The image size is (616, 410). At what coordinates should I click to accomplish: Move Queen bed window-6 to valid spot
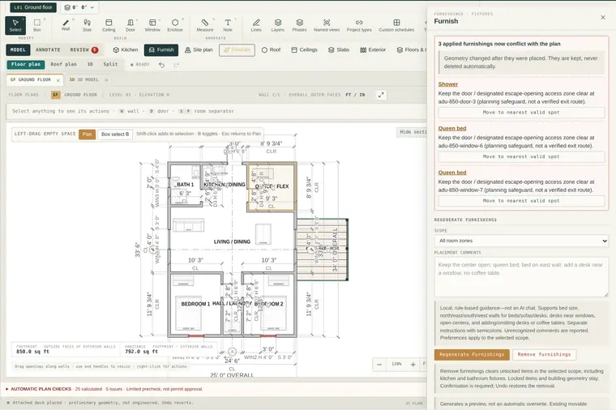click(521, 156)
